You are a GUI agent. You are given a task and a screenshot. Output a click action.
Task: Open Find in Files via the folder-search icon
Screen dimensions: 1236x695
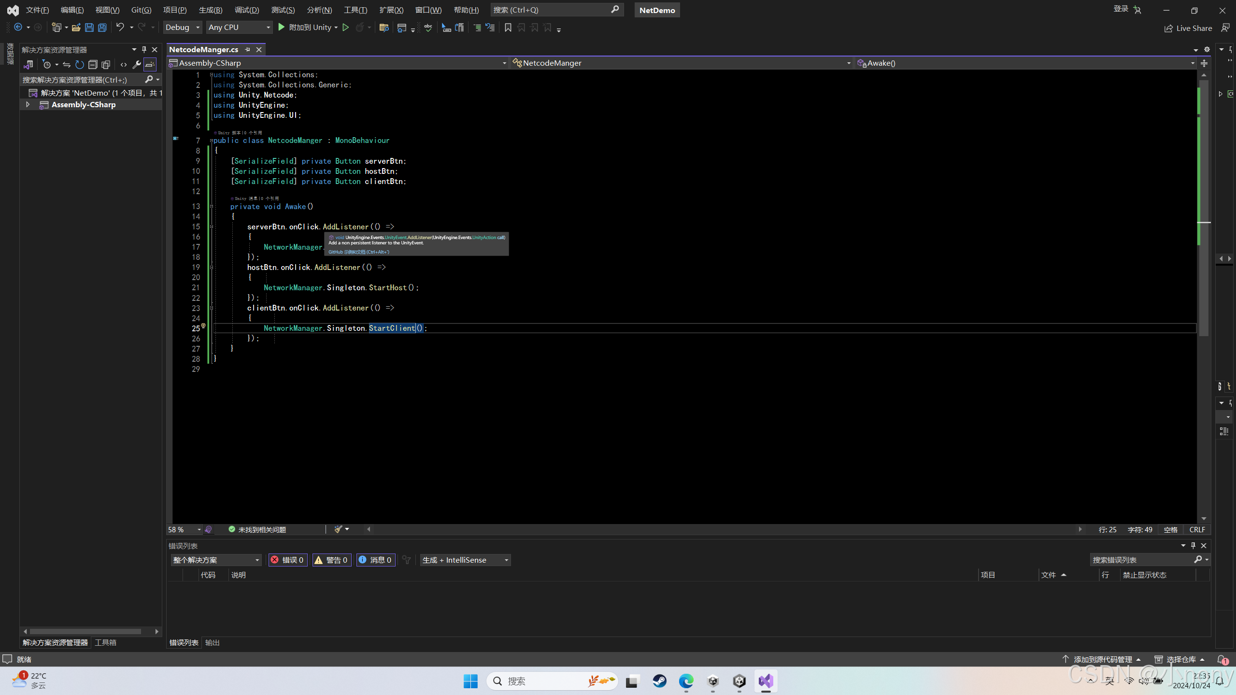point(384,28)
